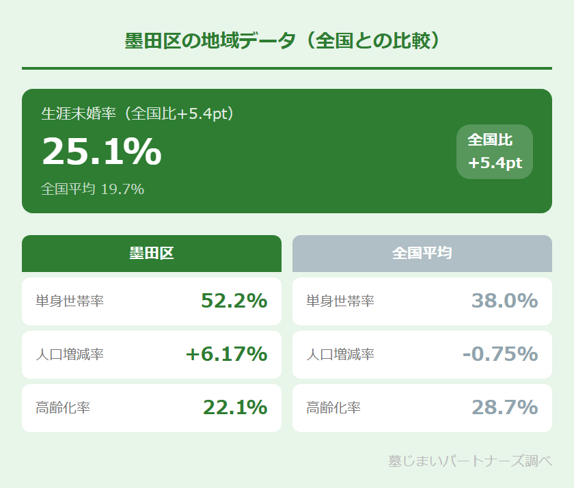Select the -0.75% national population value

(x=500, y=354)
